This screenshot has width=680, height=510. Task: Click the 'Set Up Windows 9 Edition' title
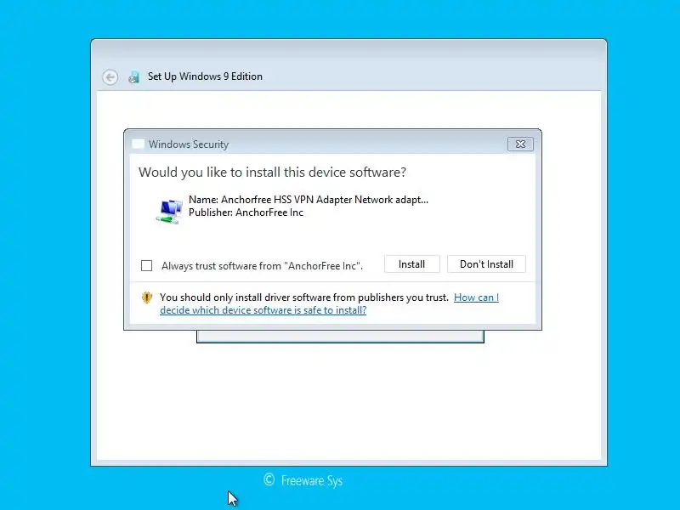(205, 76)
